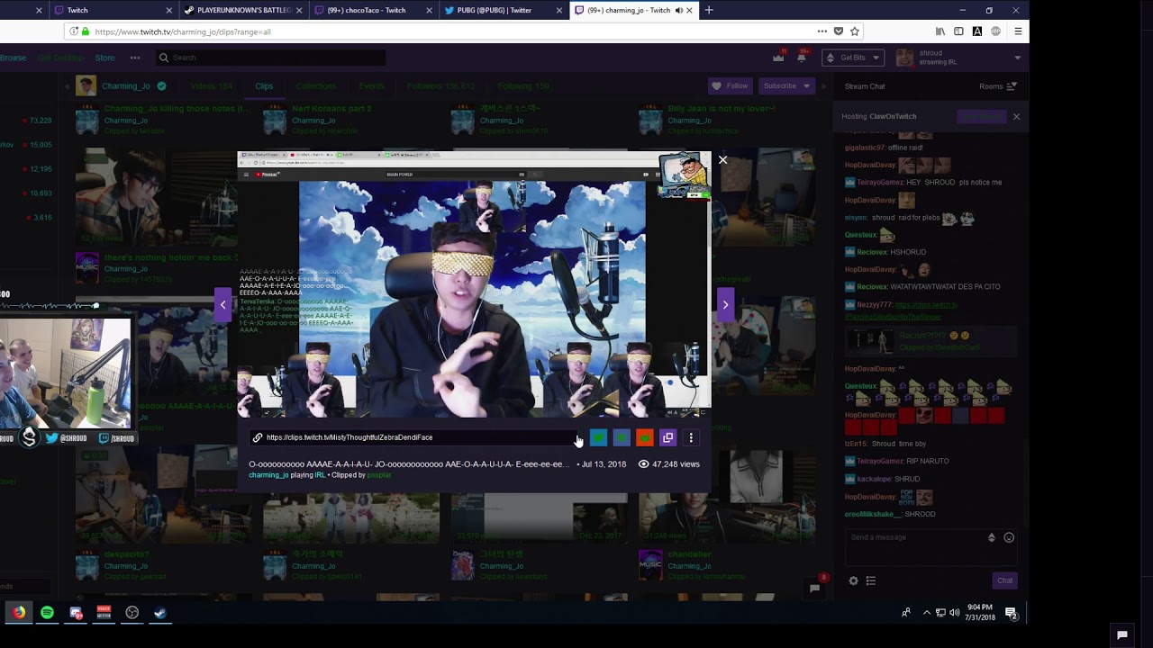Share the clip on Reddit
The height and width of the screenshot is (648, 1153).
(644, 438)
